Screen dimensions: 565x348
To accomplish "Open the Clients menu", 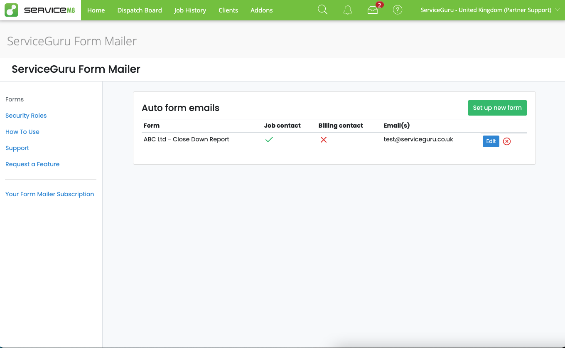I will (228, 10).
